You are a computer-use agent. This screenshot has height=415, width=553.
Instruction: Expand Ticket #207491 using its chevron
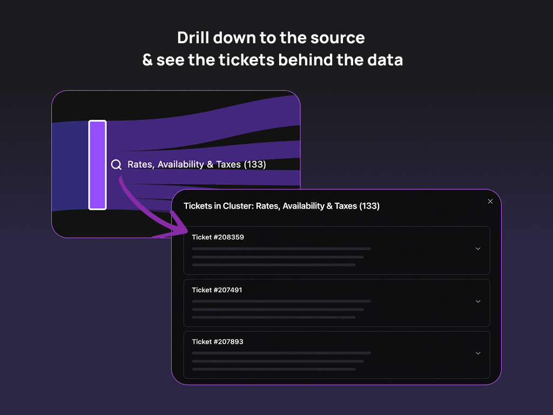coord(478,301)
